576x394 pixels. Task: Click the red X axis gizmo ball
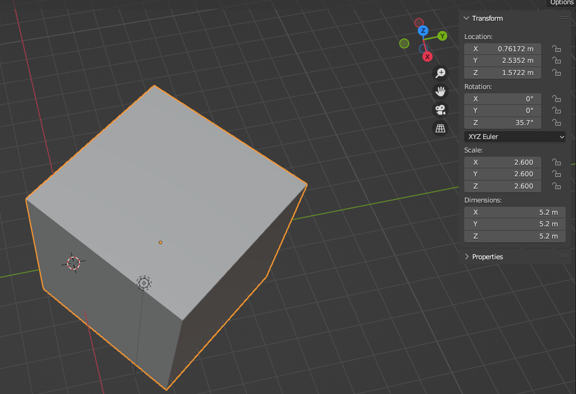(427, 57)
